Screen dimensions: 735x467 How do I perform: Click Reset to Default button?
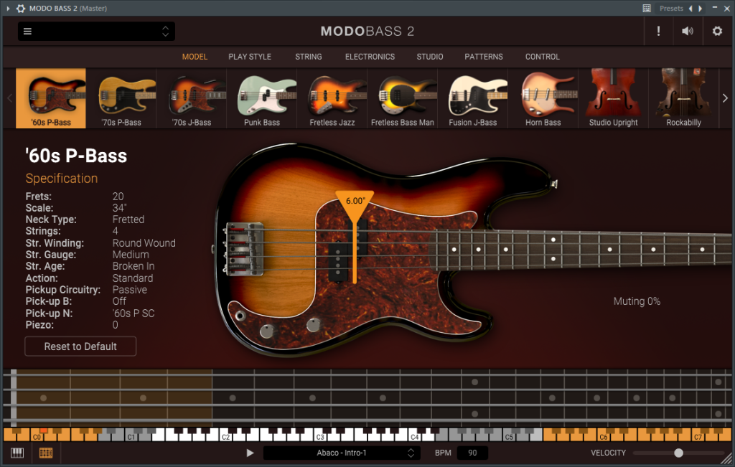click(x=80, y=346)
